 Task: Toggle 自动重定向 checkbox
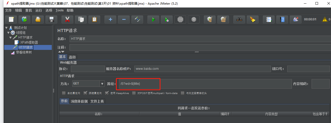tap(64, 93)
